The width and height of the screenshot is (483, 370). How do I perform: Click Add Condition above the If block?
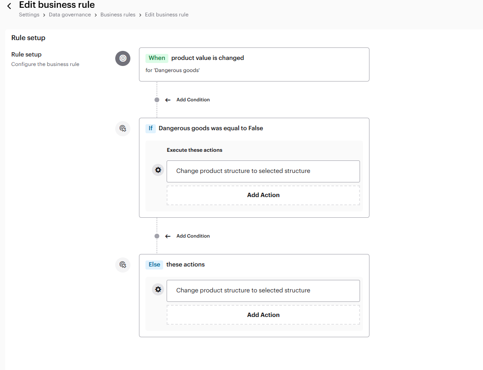click(x=193, y=100)
